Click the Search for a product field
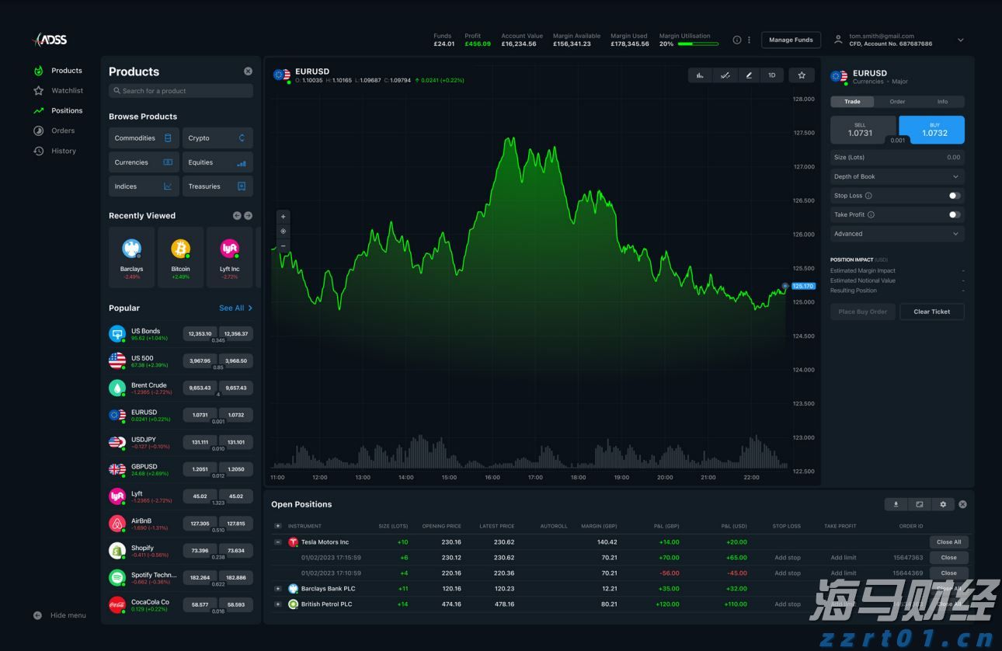 (180, 91)
